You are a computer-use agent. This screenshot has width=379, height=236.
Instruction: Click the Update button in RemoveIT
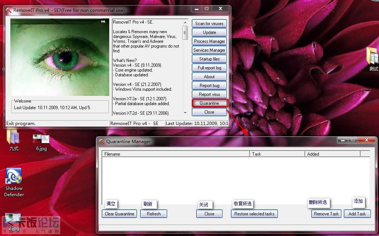(209, 32)
